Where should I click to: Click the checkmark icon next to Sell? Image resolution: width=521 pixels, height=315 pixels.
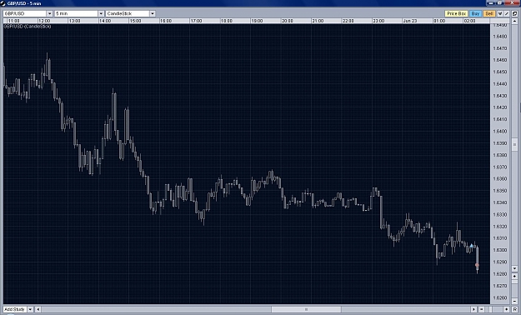[x=500, y=13]
